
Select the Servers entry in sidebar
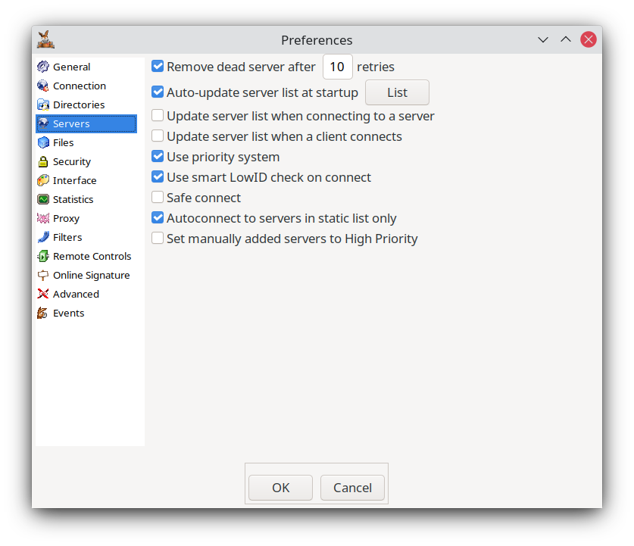click(x=86, y=123)
